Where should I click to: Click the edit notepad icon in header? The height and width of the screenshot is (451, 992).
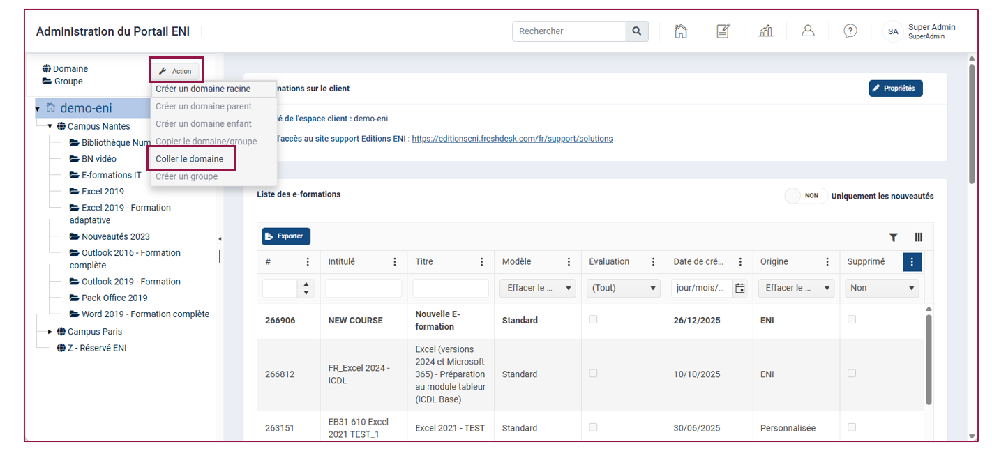[x=723, y=31]
